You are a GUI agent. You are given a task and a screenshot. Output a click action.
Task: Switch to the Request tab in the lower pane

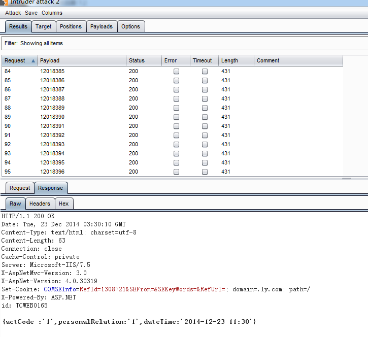[20, 188]
